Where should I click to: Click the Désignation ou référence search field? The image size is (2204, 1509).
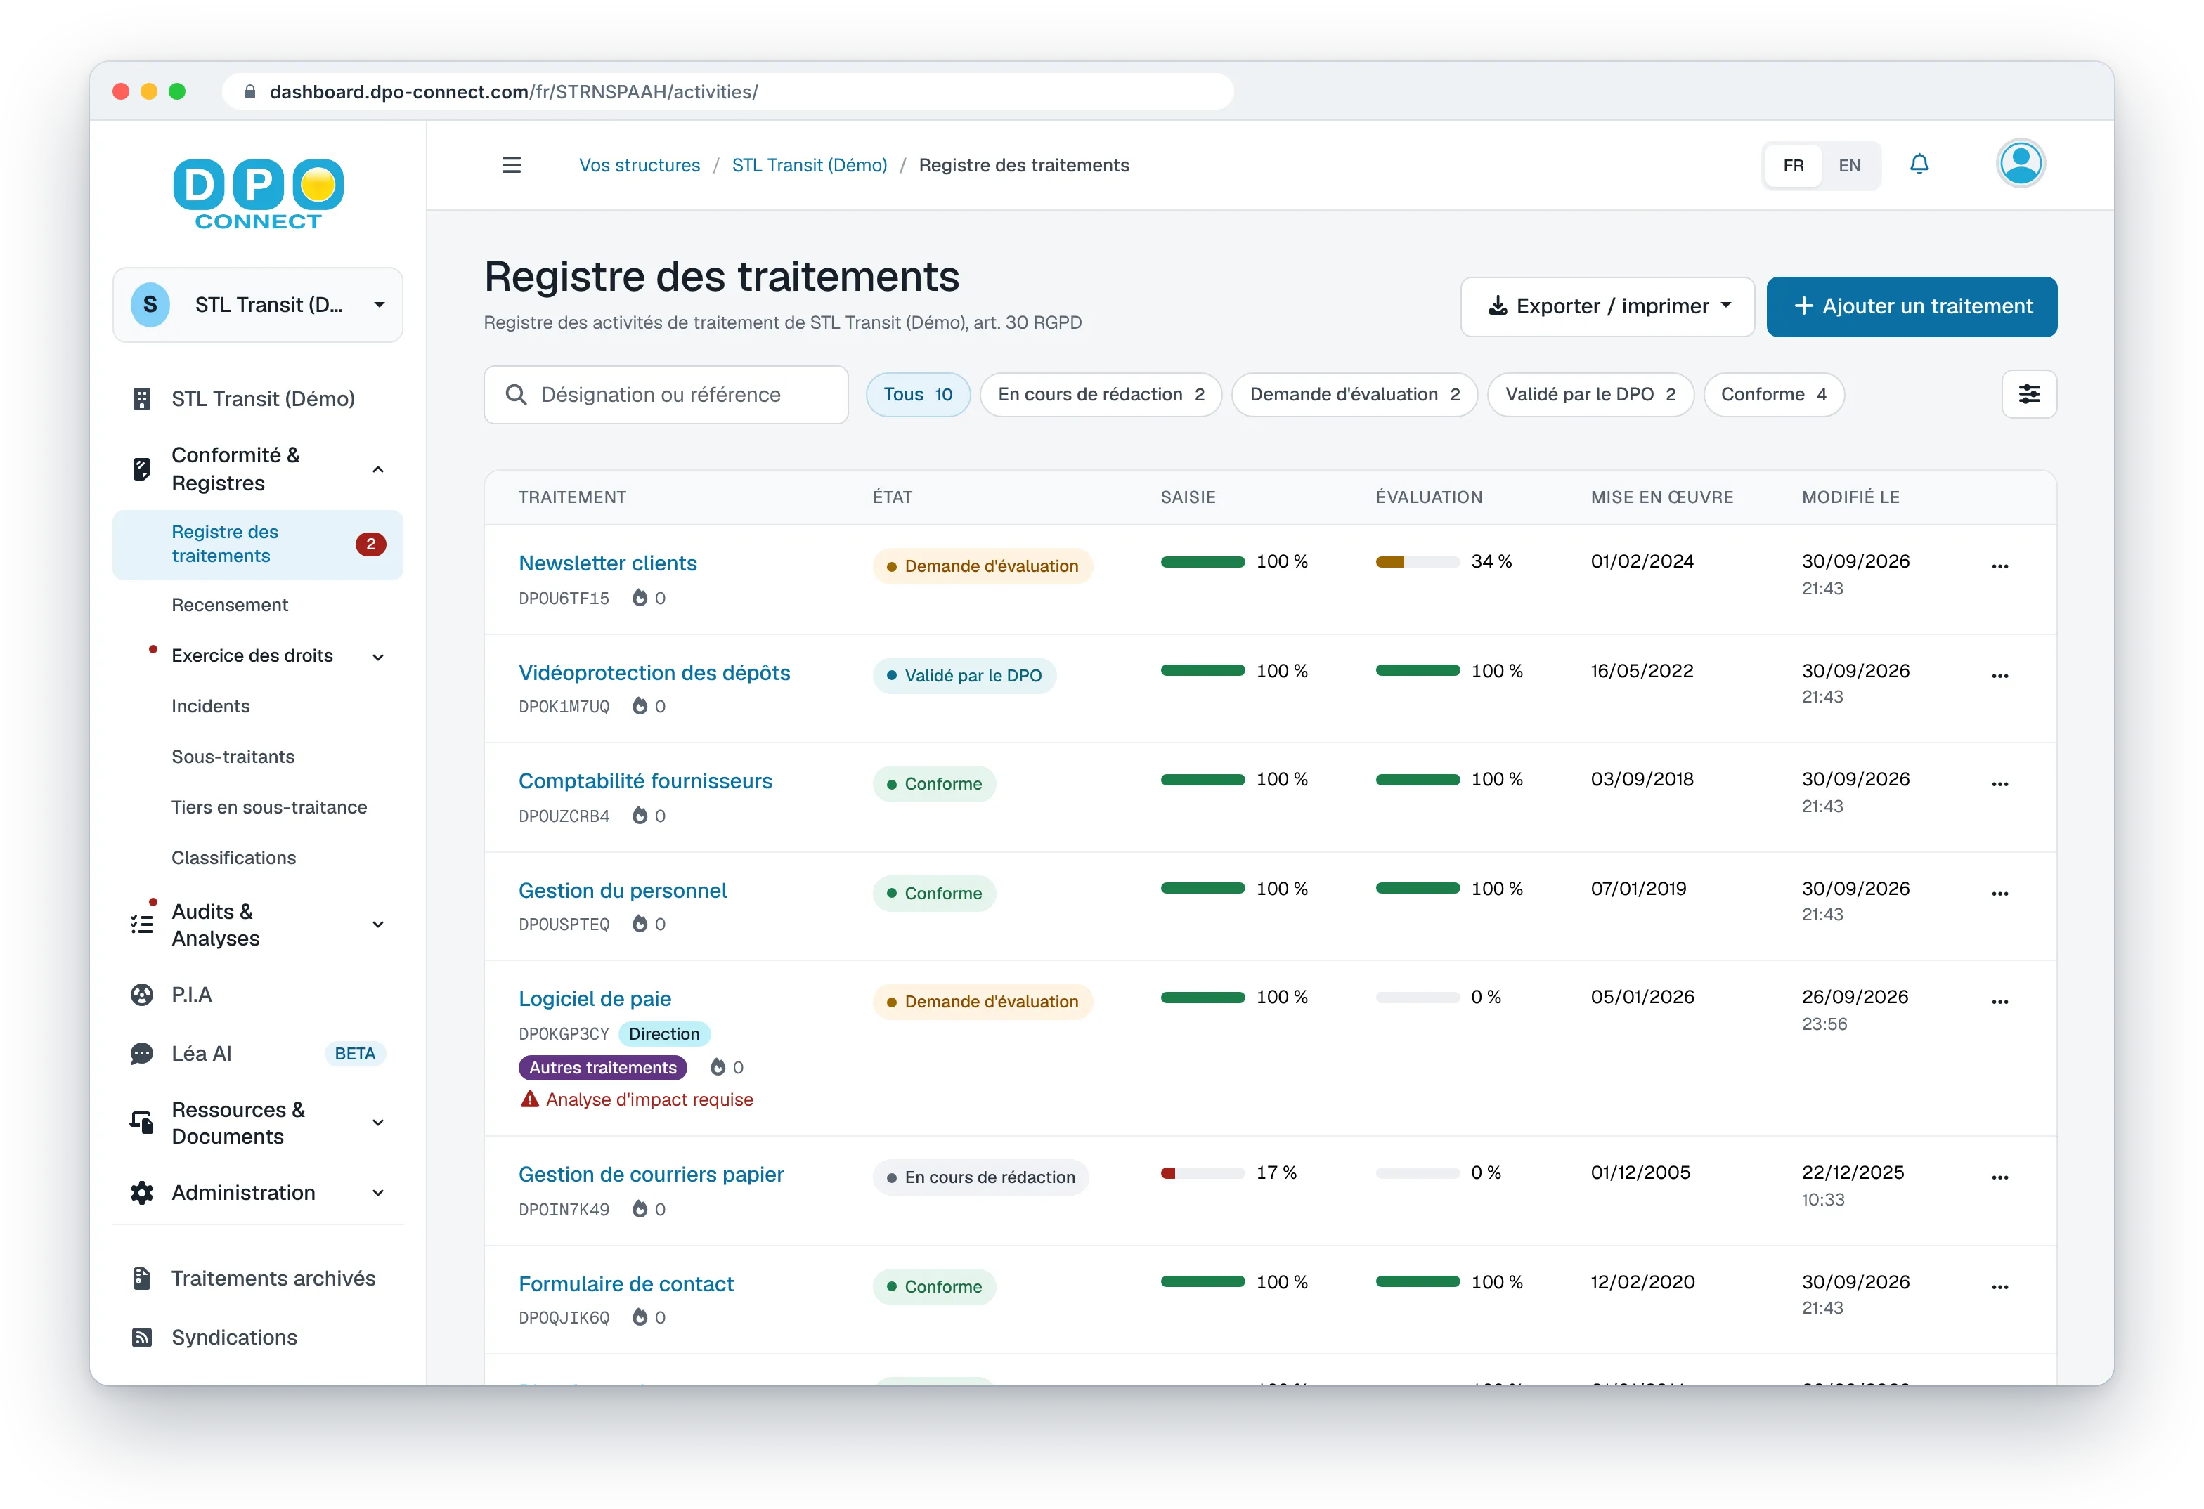tap(666, 394)
